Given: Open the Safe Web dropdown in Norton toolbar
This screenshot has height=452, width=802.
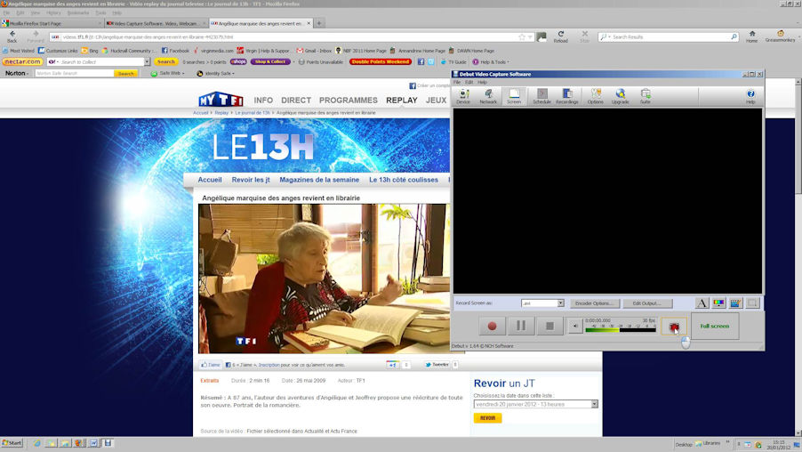Looking at the screenshot, I should click(171, 73).
